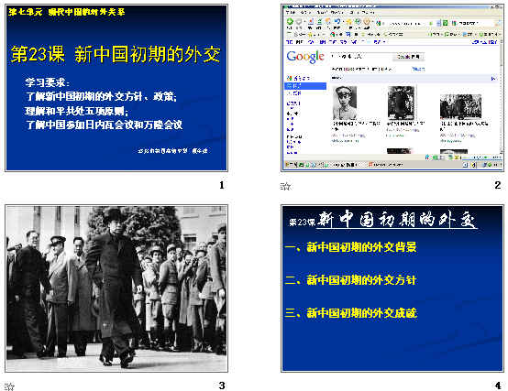Click the Google logo on slide 2
This screenshot has width=508, height=391.
[305, 57]
